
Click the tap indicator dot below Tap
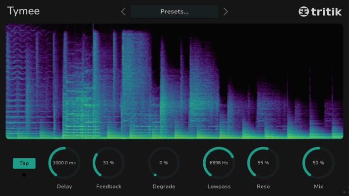coord(24,175)
